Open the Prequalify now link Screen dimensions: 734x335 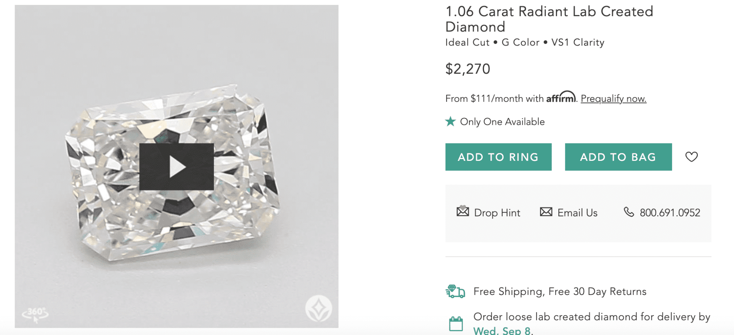(613, 98)
